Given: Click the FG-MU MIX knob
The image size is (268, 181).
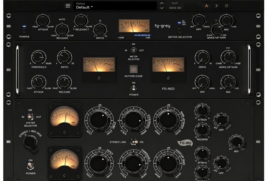Looking at the screenshot, I should (x=237, y=142).
